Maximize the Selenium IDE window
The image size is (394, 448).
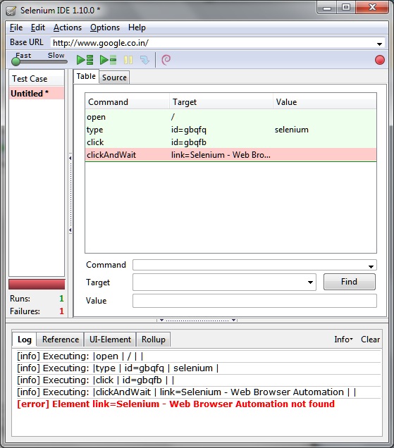(x=346, y=7)
